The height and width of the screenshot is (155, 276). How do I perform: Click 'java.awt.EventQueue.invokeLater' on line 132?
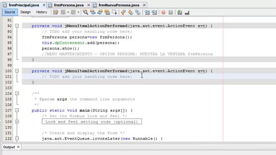coord(81,139)
